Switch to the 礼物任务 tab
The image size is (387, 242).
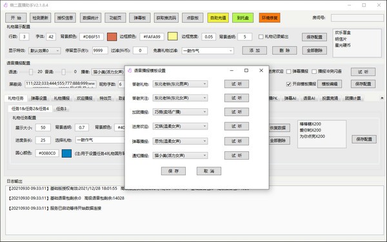point(15,98)
